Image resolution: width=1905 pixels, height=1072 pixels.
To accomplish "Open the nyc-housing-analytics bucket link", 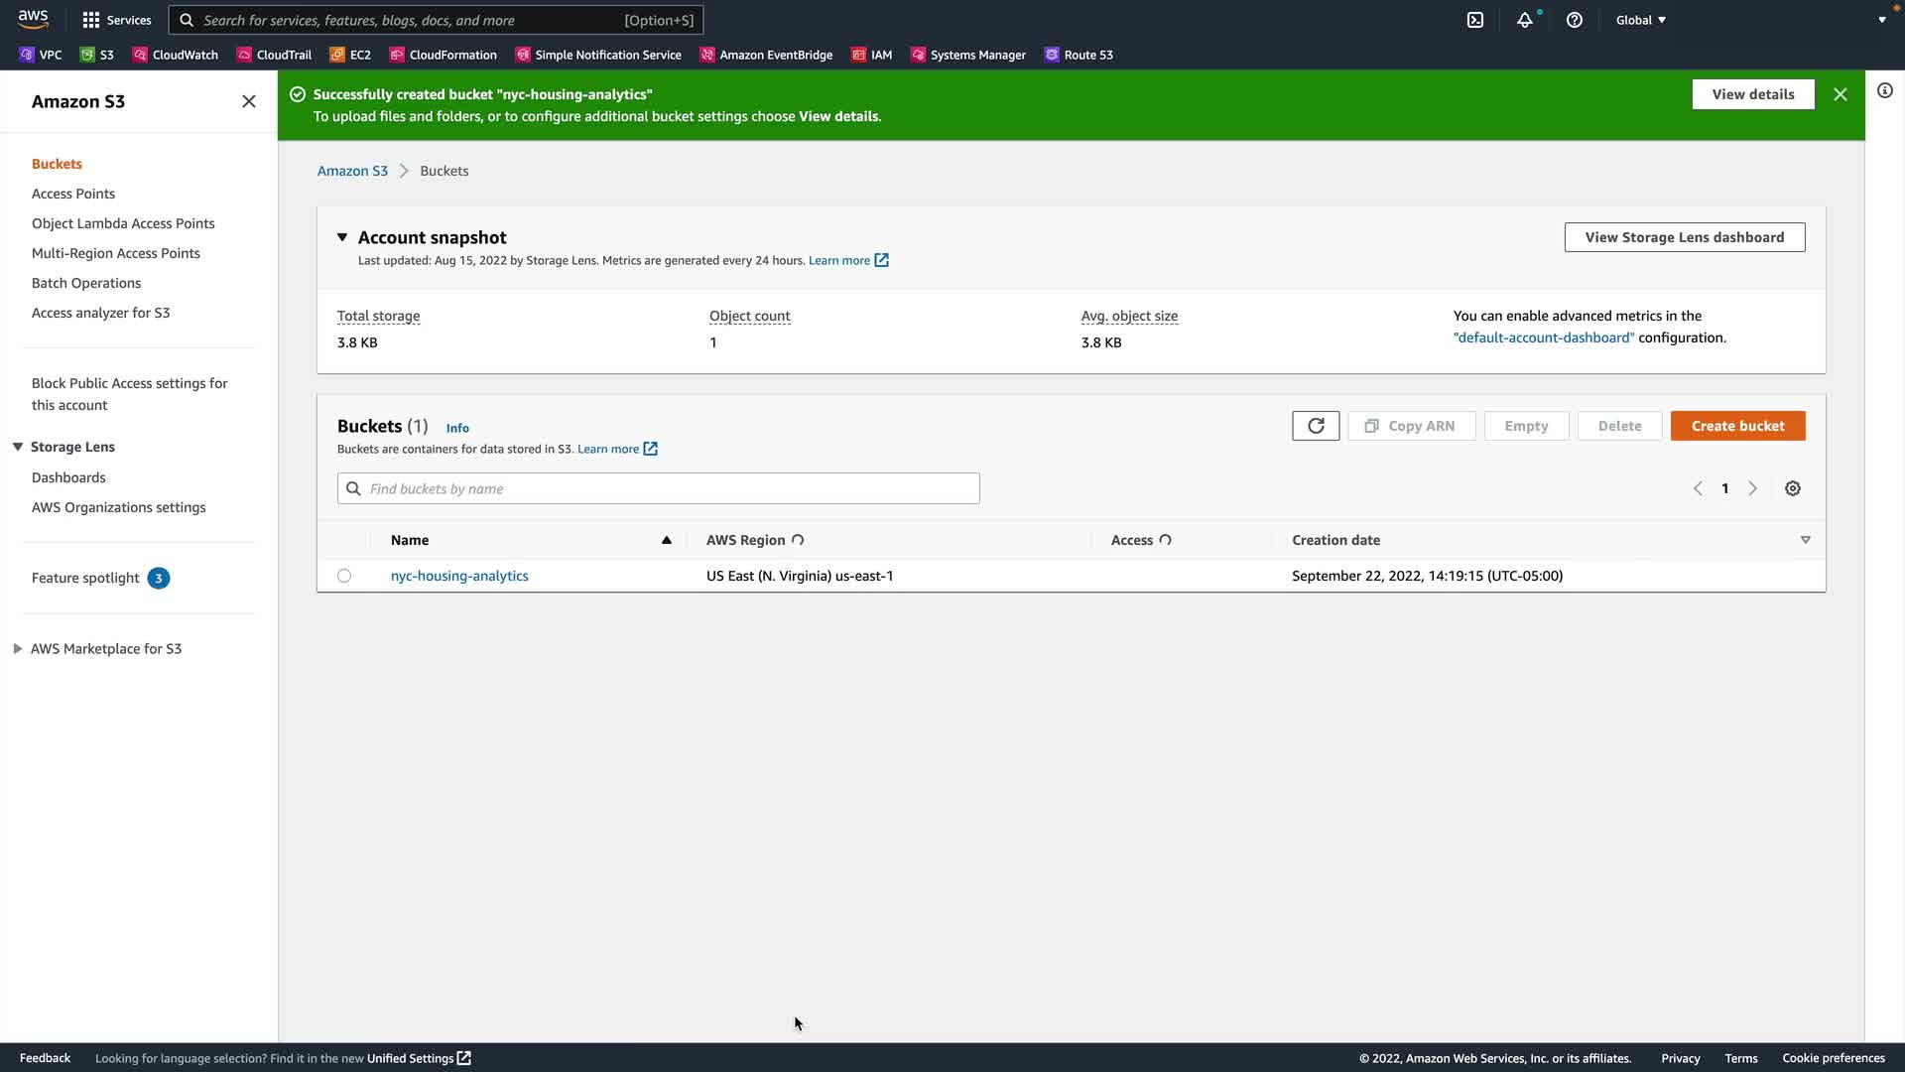I will pyautogui.click(x=459, y=576).
